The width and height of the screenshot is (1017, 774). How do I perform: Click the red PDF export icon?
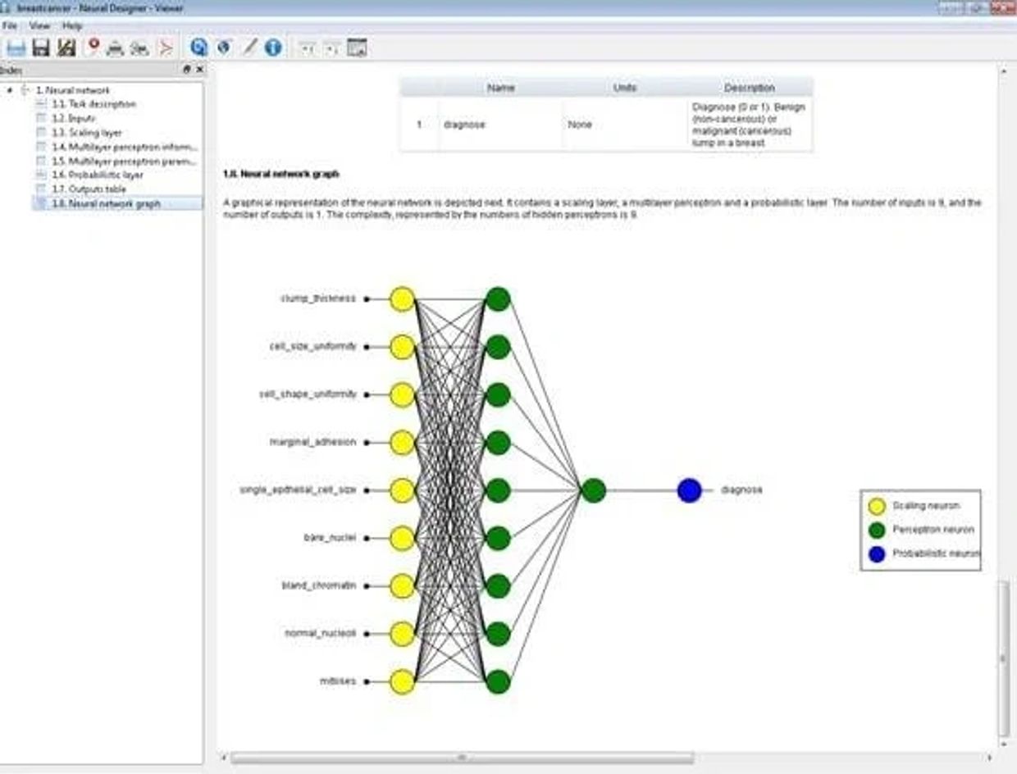tap(166, 48)
